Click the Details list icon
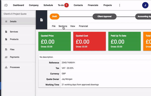 coord(6,21)
